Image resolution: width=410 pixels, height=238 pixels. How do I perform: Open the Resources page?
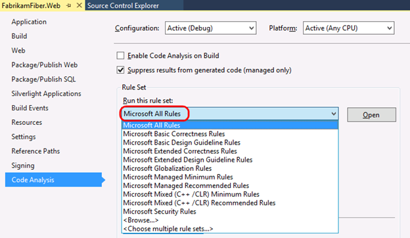[27, 122]
